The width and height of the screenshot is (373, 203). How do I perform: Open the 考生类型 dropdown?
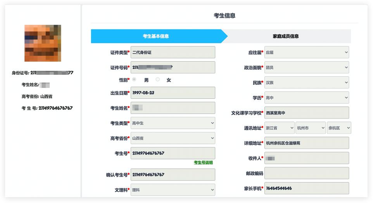[173, 123]
